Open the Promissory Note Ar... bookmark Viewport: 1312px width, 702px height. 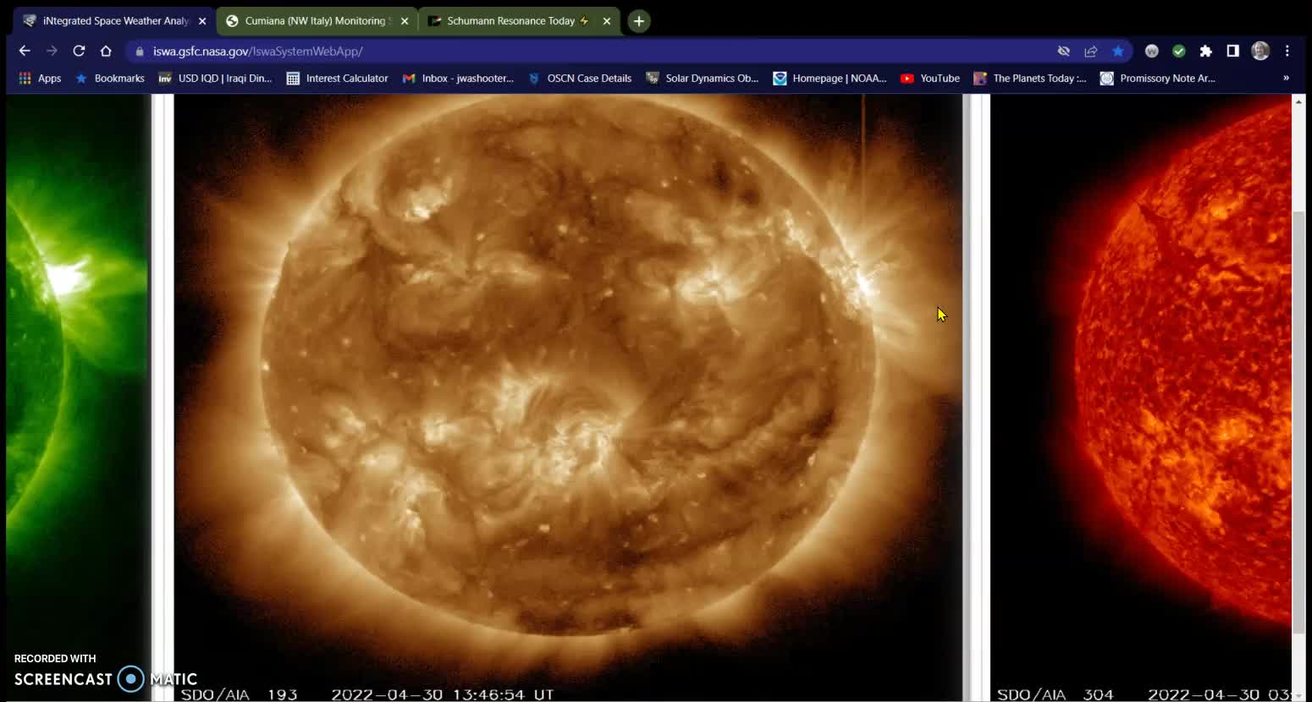[x=1157, y=79]
